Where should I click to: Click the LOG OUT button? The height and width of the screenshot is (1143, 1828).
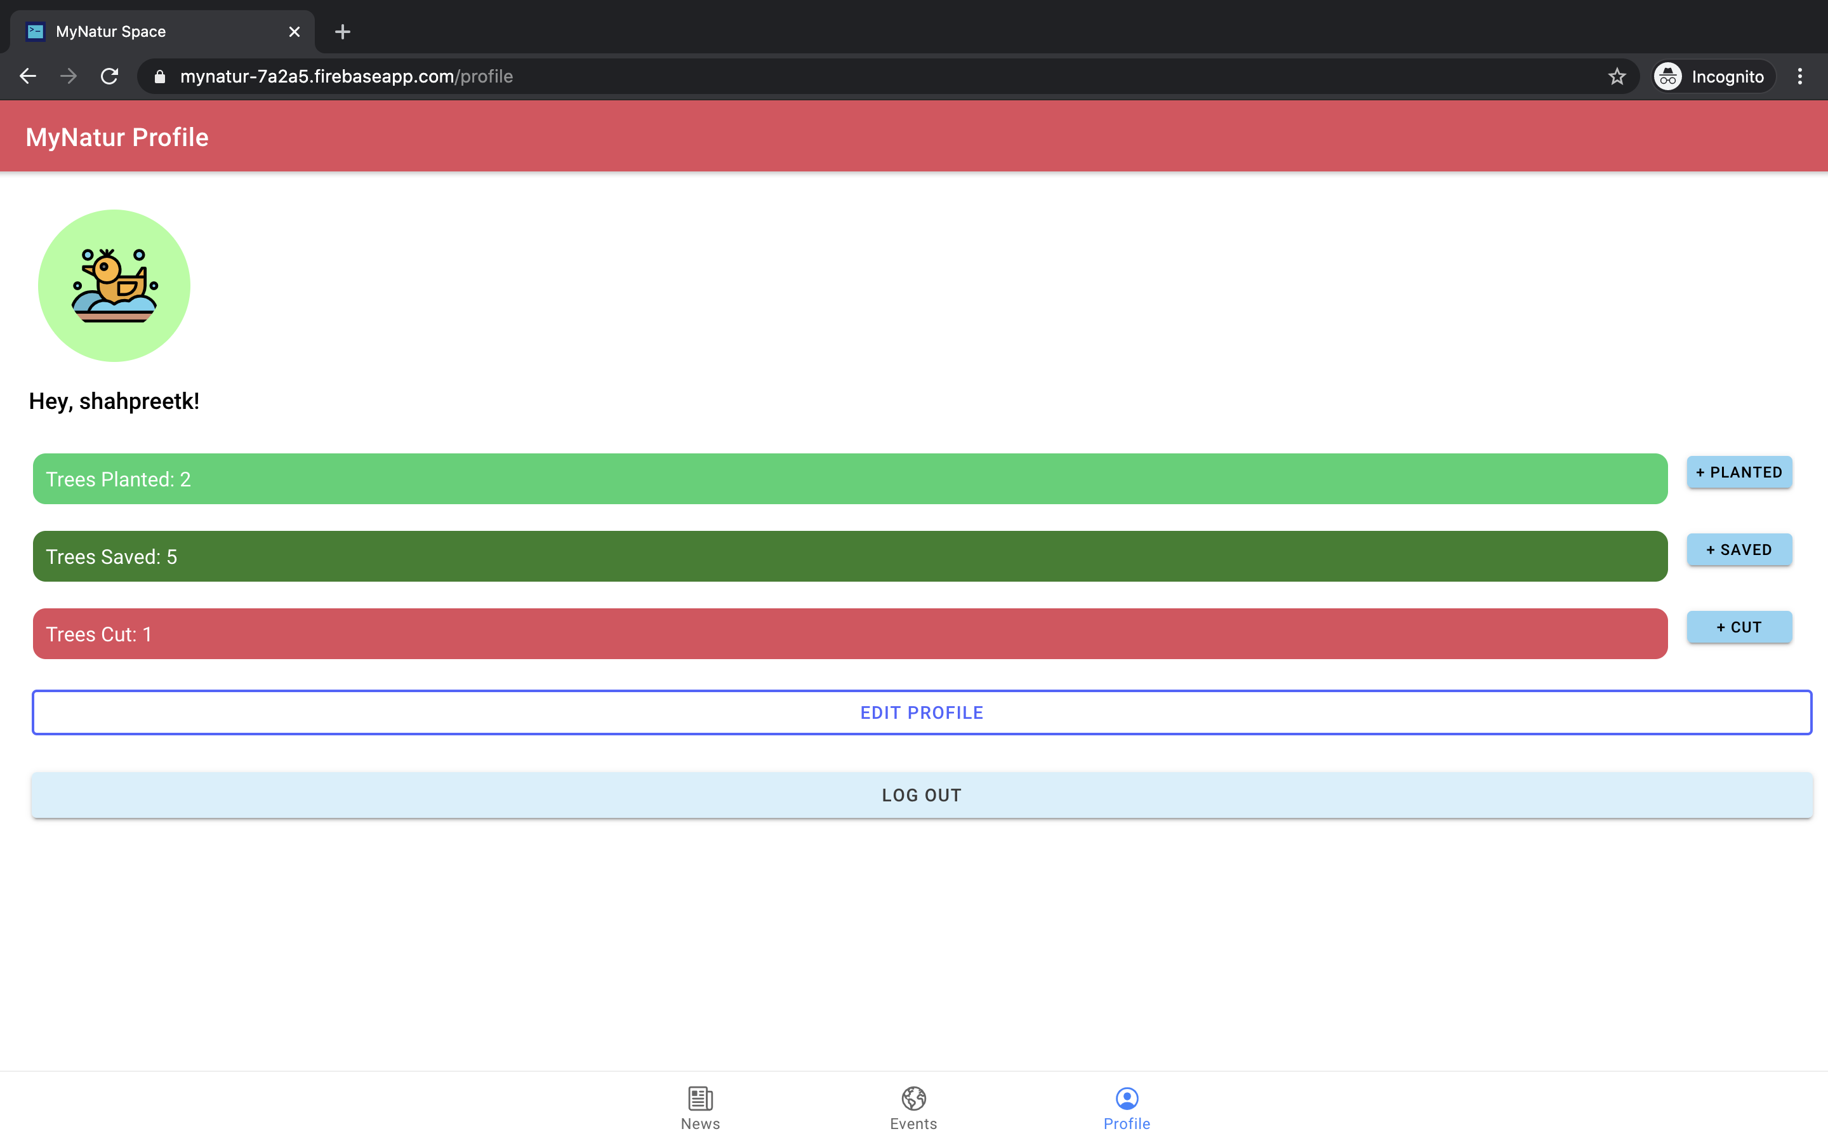click(922, 794)
